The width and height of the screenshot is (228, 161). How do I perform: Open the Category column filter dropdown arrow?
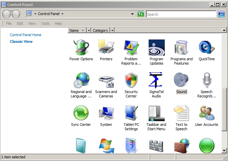pyautogui.click(x=112, y=30)
